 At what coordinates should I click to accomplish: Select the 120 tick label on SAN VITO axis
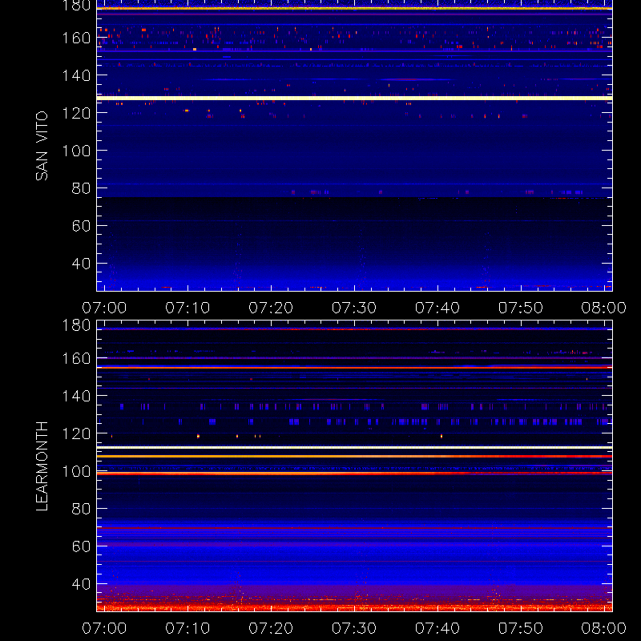76,113
